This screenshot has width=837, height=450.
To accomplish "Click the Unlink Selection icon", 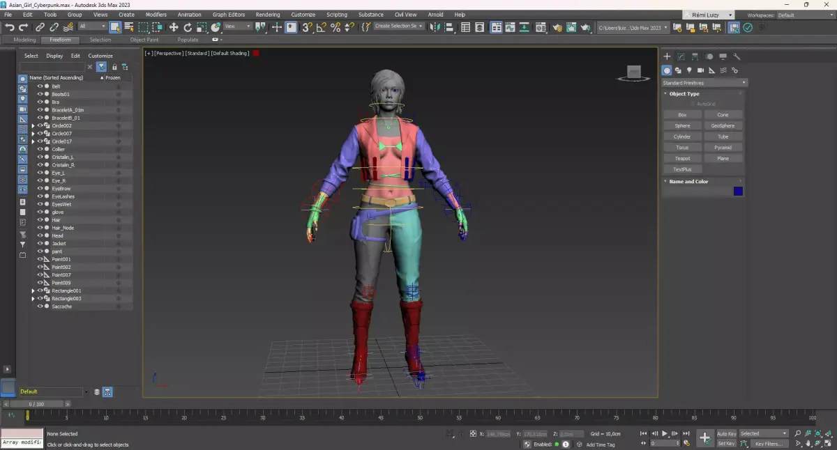I will pos(54,27).
